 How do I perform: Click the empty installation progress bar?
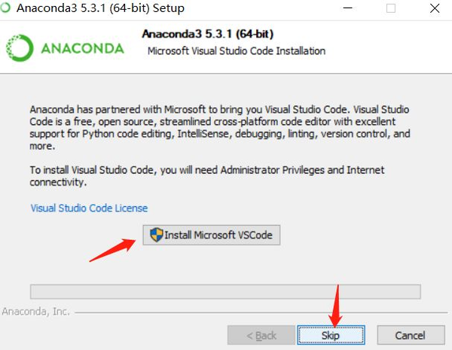click(225, 291)
